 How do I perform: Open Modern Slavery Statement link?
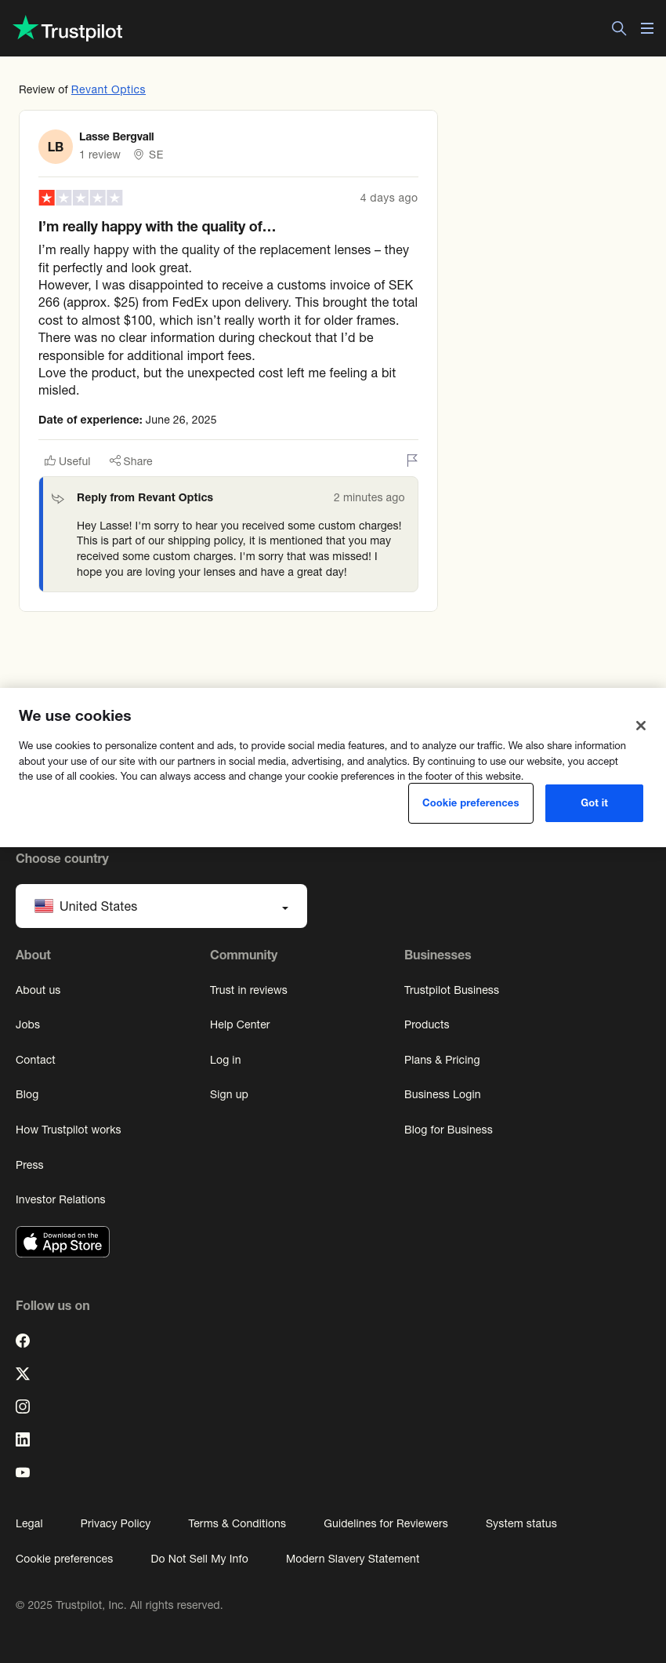(353, 1559)
